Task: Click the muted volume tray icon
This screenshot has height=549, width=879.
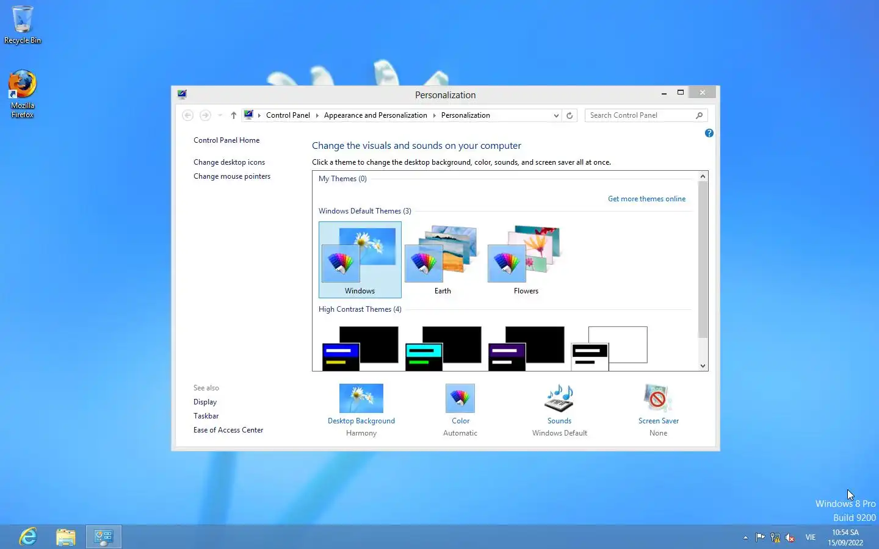Action: [x=790, y=537]
